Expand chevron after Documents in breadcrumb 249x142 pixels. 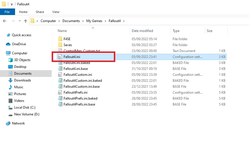83,21
